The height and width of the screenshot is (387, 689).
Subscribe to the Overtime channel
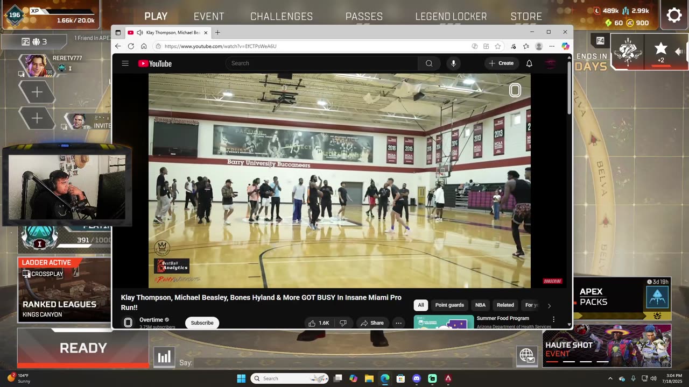[x=202, y=323]
